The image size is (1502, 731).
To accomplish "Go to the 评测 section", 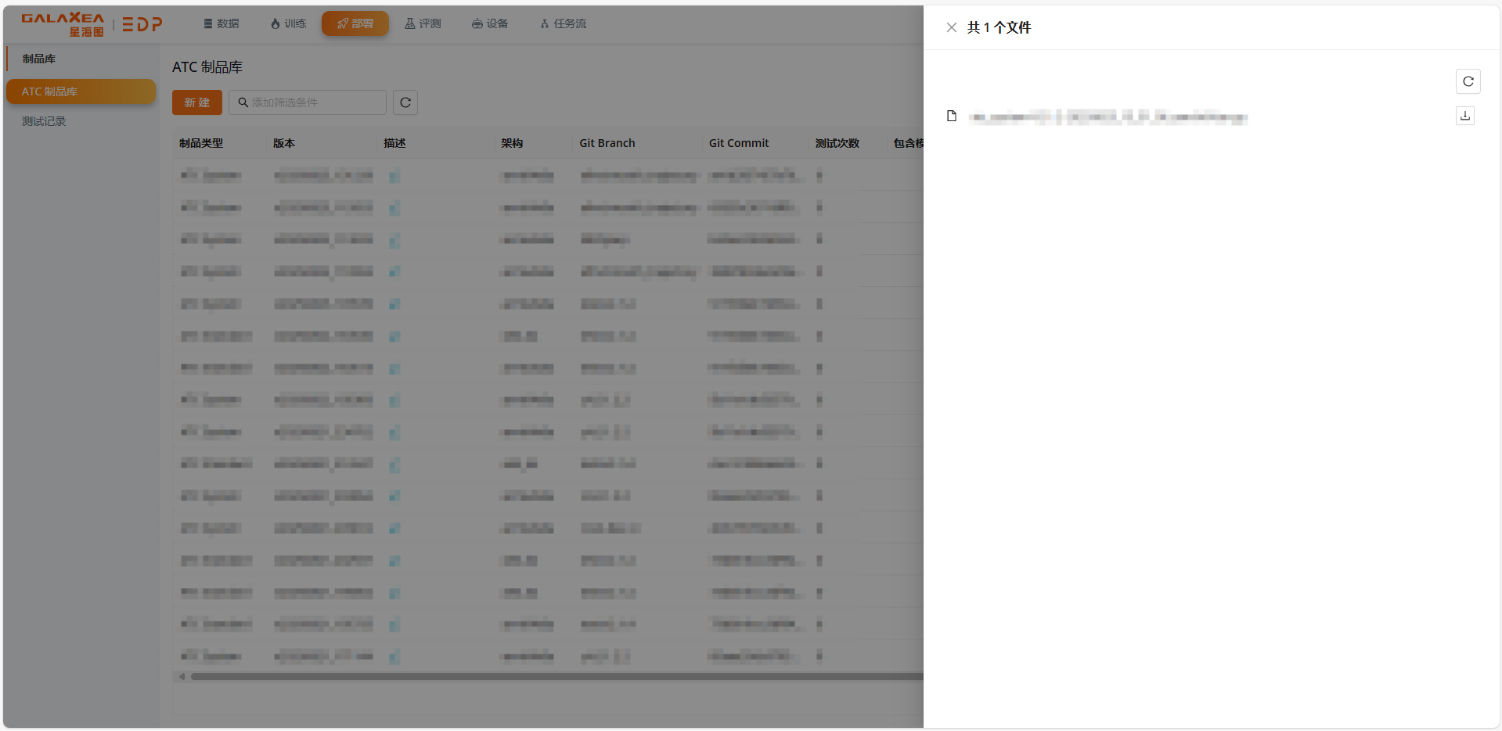I will point(423,23).
